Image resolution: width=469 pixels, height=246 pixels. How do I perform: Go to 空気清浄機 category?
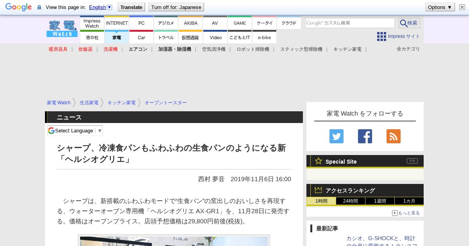[214, 49]
